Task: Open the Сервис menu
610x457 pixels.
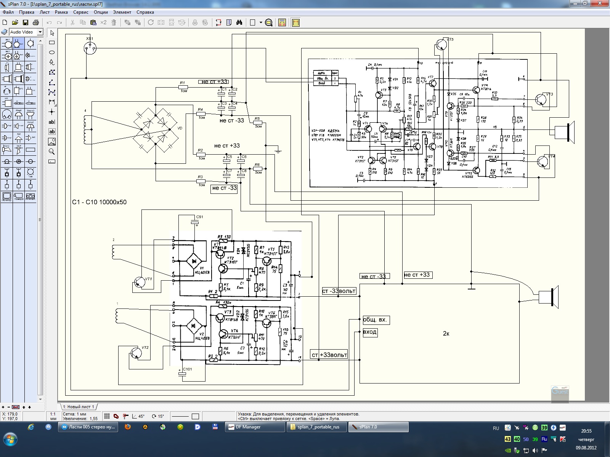Action: [81, 12]
